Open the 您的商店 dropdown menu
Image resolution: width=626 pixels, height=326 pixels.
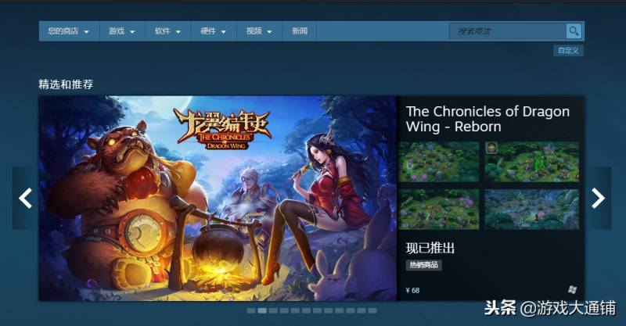click(x=69, y=31)
